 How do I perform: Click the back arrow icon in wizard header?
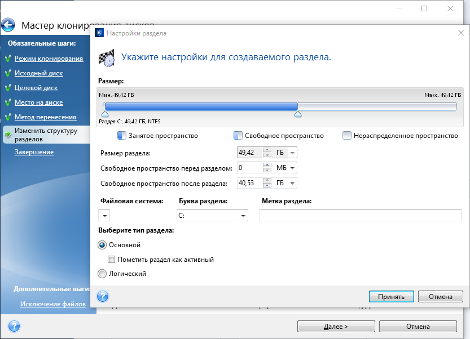tap(8, 25)
